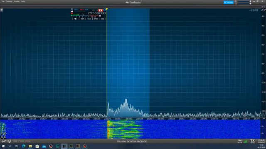This screenshot has width=266, height=149.
Task: Open the 4.0K filter width selector
Action: (x=86, y=10)
